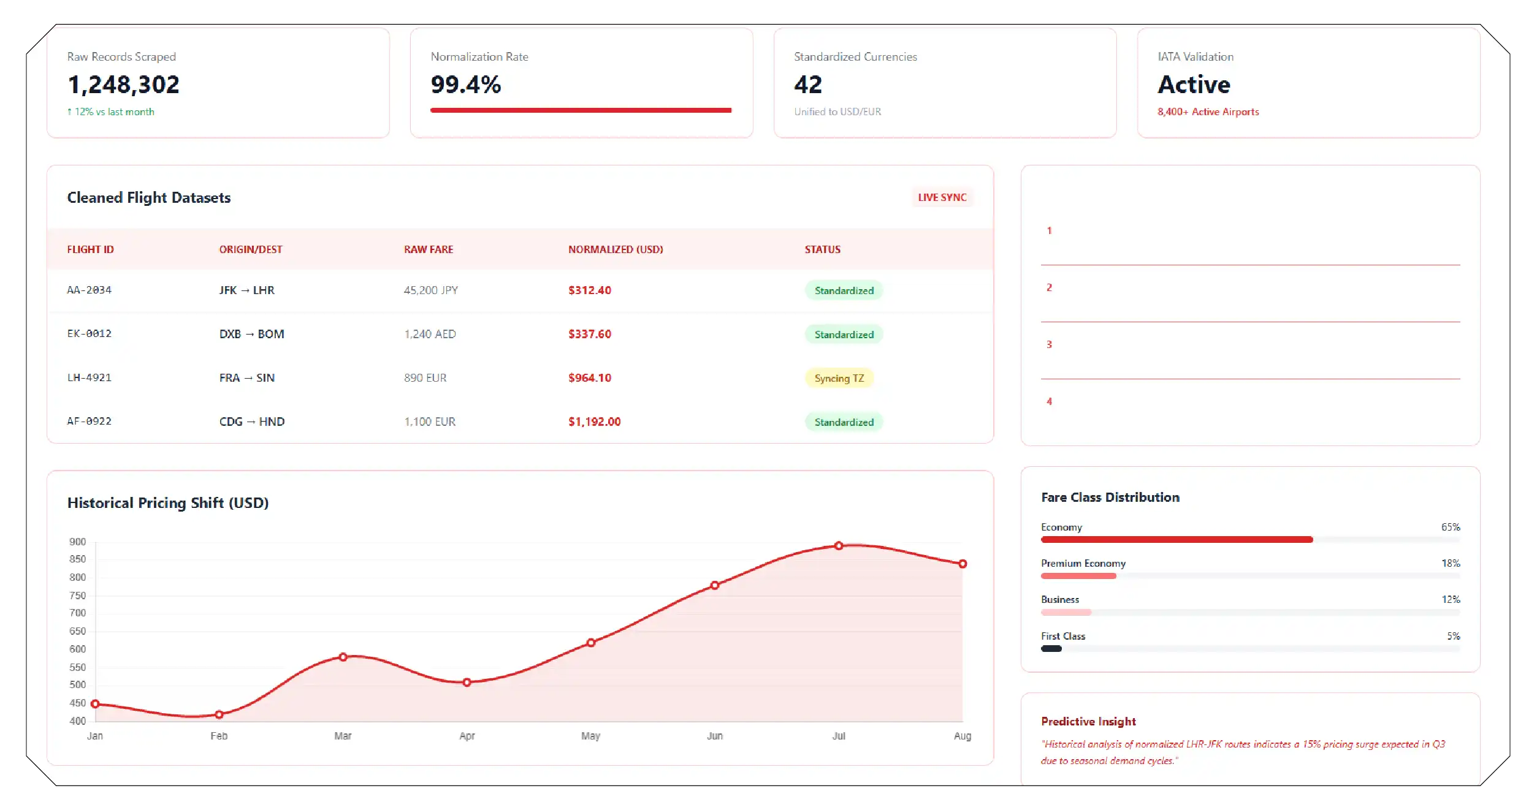Image resolution: width=1537 pixels, height=810 pixels.
Task: Click the July peak data point on the chart
Action: 838,545
